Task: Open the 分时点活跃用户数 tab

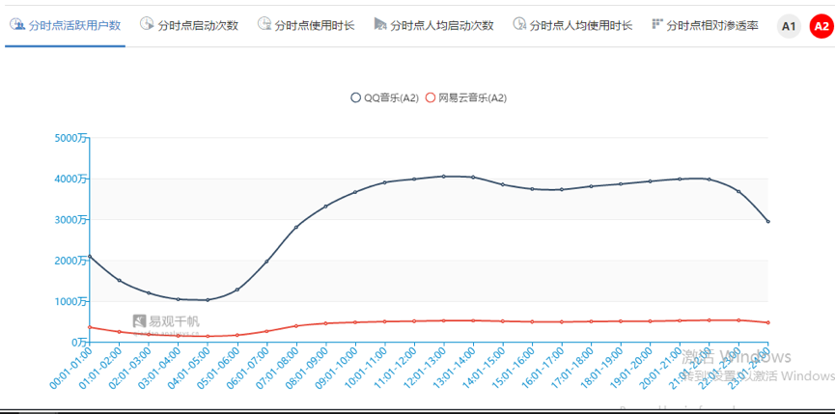Action: point(65,25)
